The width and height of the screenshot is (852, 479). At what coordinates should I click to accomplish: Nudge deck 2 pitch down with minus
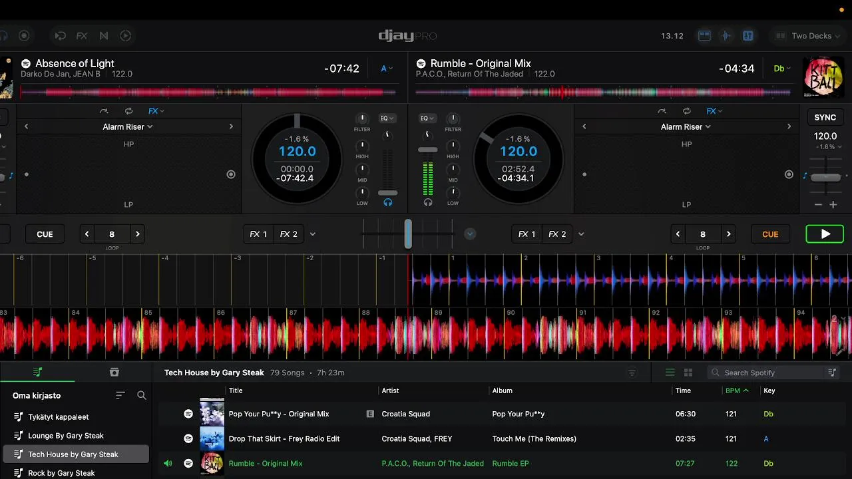(x=818, y=205)
